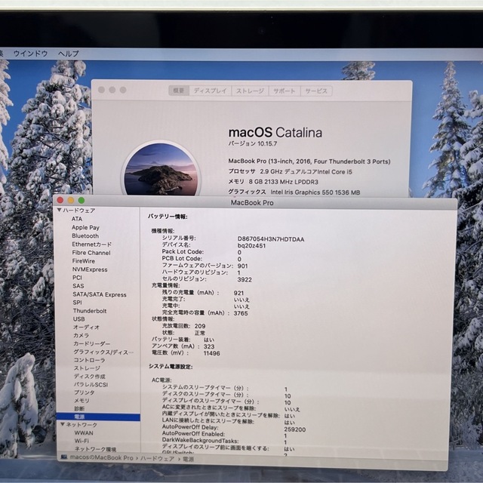Collapse the ネットワーク tree section

pyautogui.click(x=62, y=424)
